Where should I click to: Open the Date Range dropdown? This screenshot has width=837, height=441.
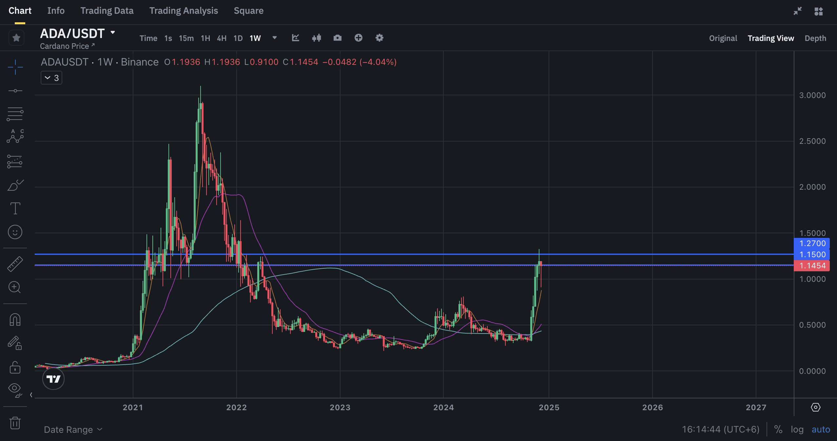pyautogui.click(x=73, y=429)
